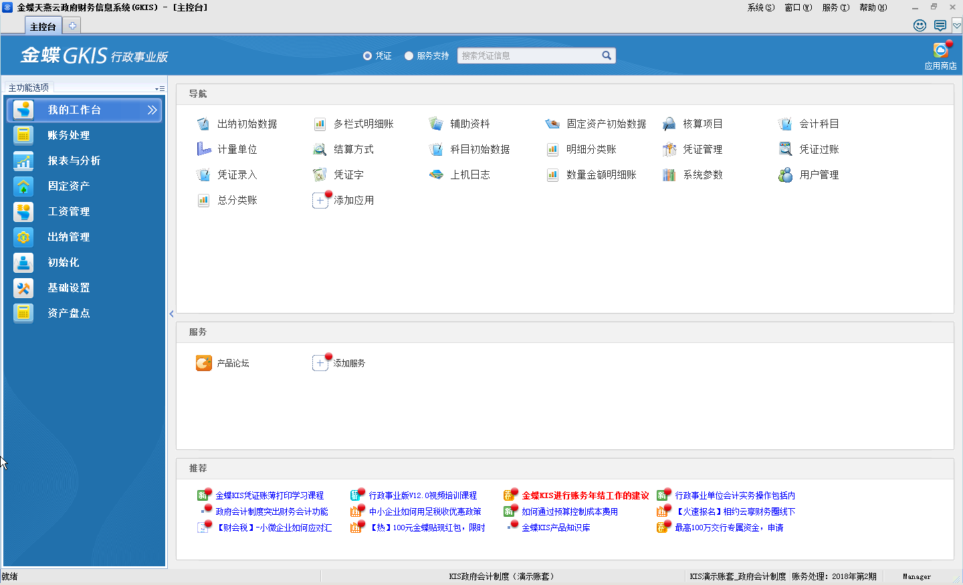Open the 凭证字 icon

pos(320,174)
